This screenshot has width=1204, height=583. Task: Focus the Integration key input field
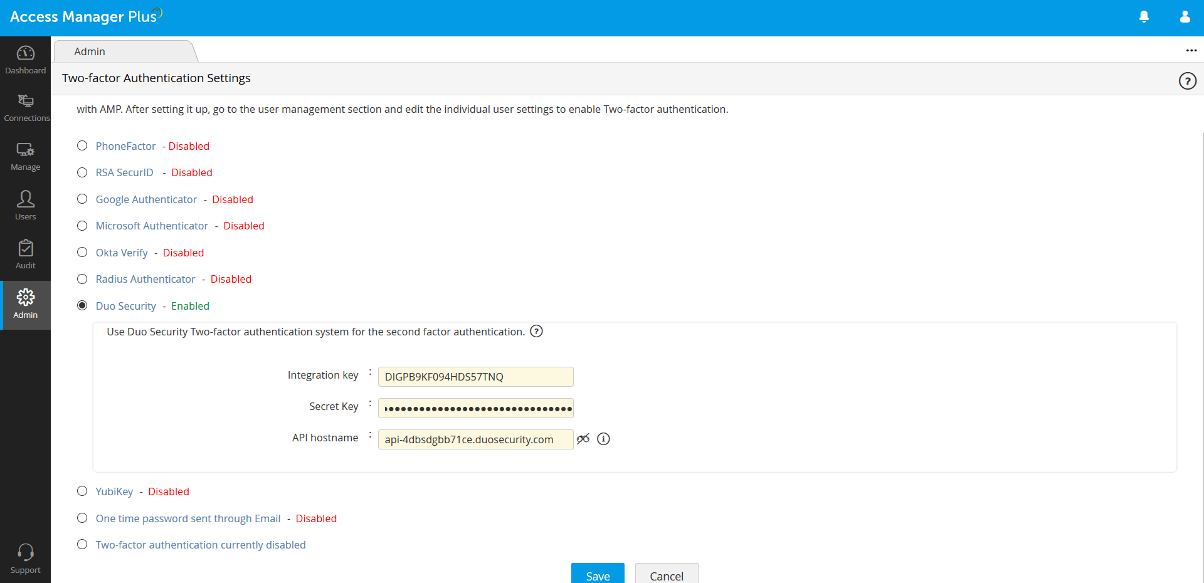point(475,377)
